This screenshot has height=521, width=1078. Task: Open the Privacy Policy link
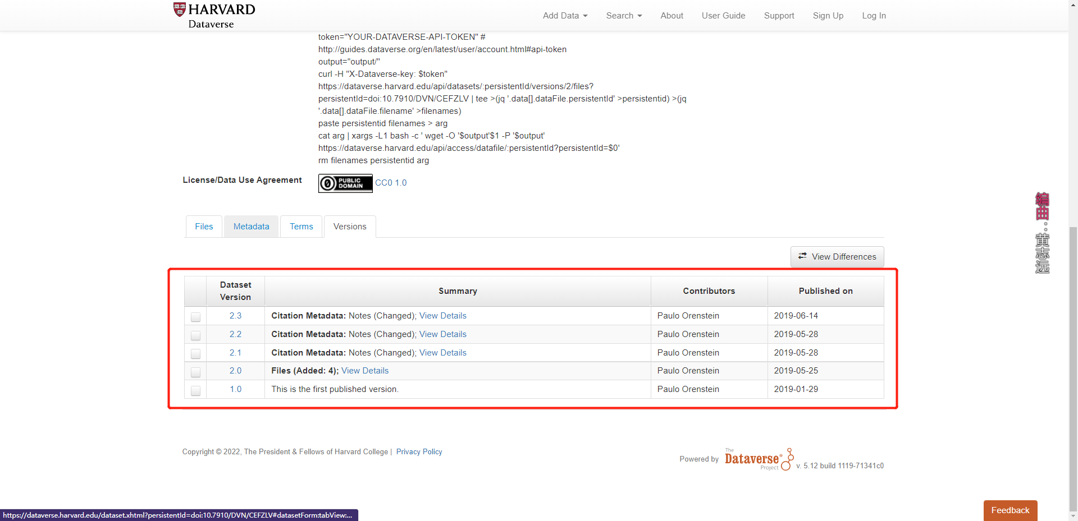click(x=419, y=452)
